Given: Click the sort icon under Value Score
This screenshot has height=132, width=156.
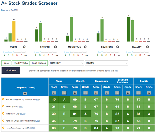Looking at the screenshot, I should [x=54, y=93].
